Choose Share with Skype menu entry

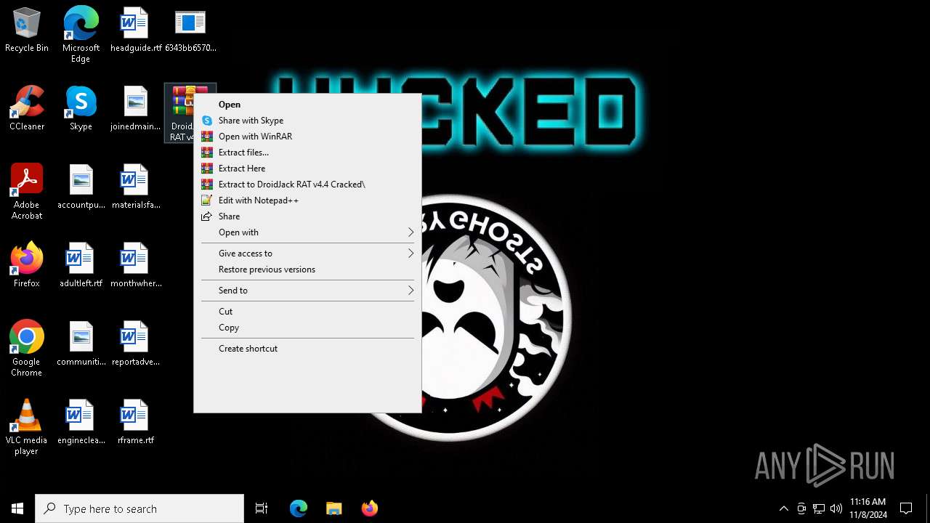pos(307,121)
